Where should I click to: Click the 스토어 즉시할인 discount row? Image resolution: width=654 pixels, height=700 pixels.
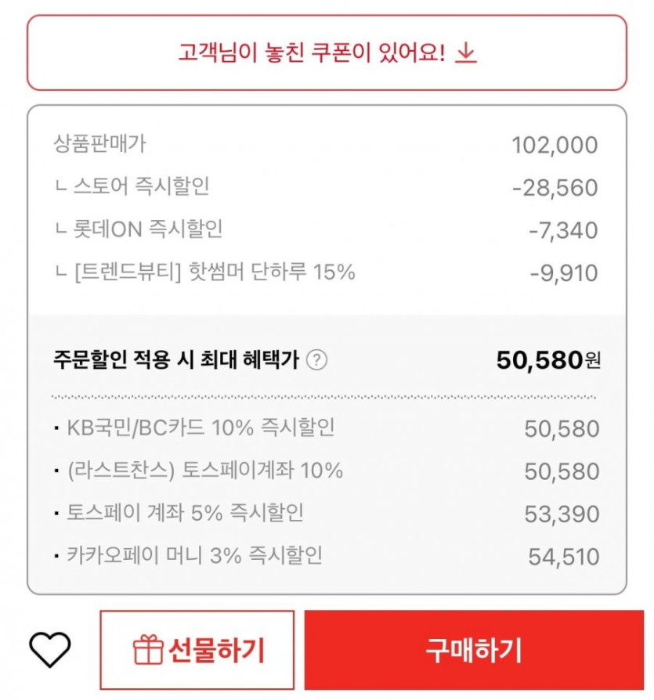click(x=141, y=187)
